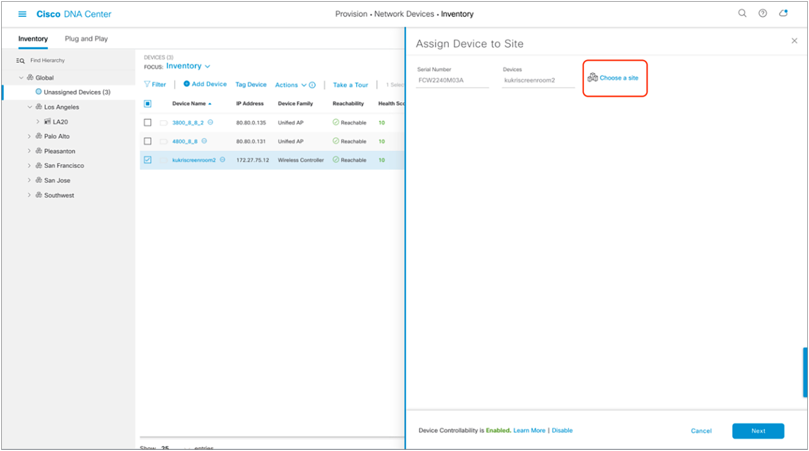Click the tag icon in the 4800_8_8 row
This screenshot has width=809, height=451.
coord(164,142)
